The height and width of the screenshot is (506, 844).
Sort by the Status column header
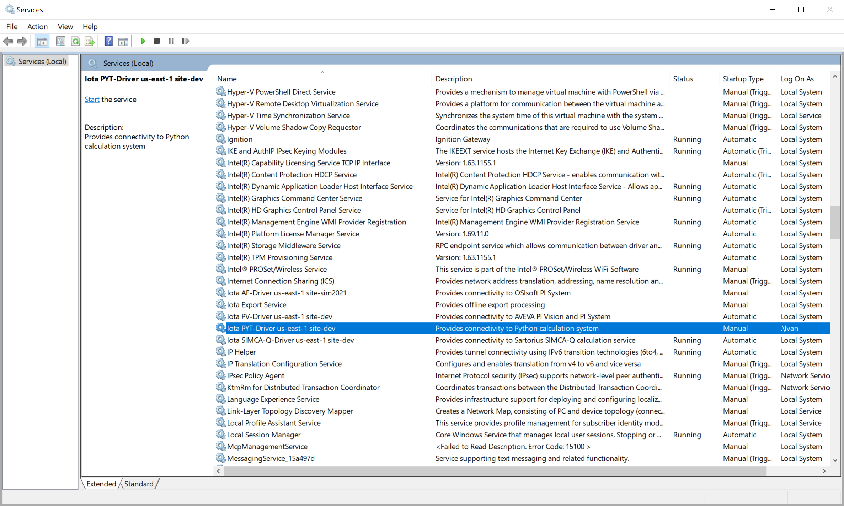(694, 79)
